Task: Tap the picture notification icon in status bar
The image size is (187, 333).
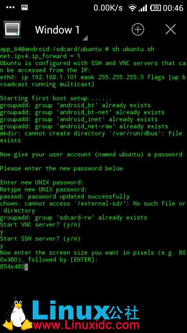Action: pyautogui.click(x=25, y=7)
